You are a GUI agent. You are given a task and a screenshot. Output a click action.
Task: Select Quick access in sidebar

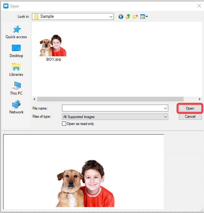tap(16, 32)
